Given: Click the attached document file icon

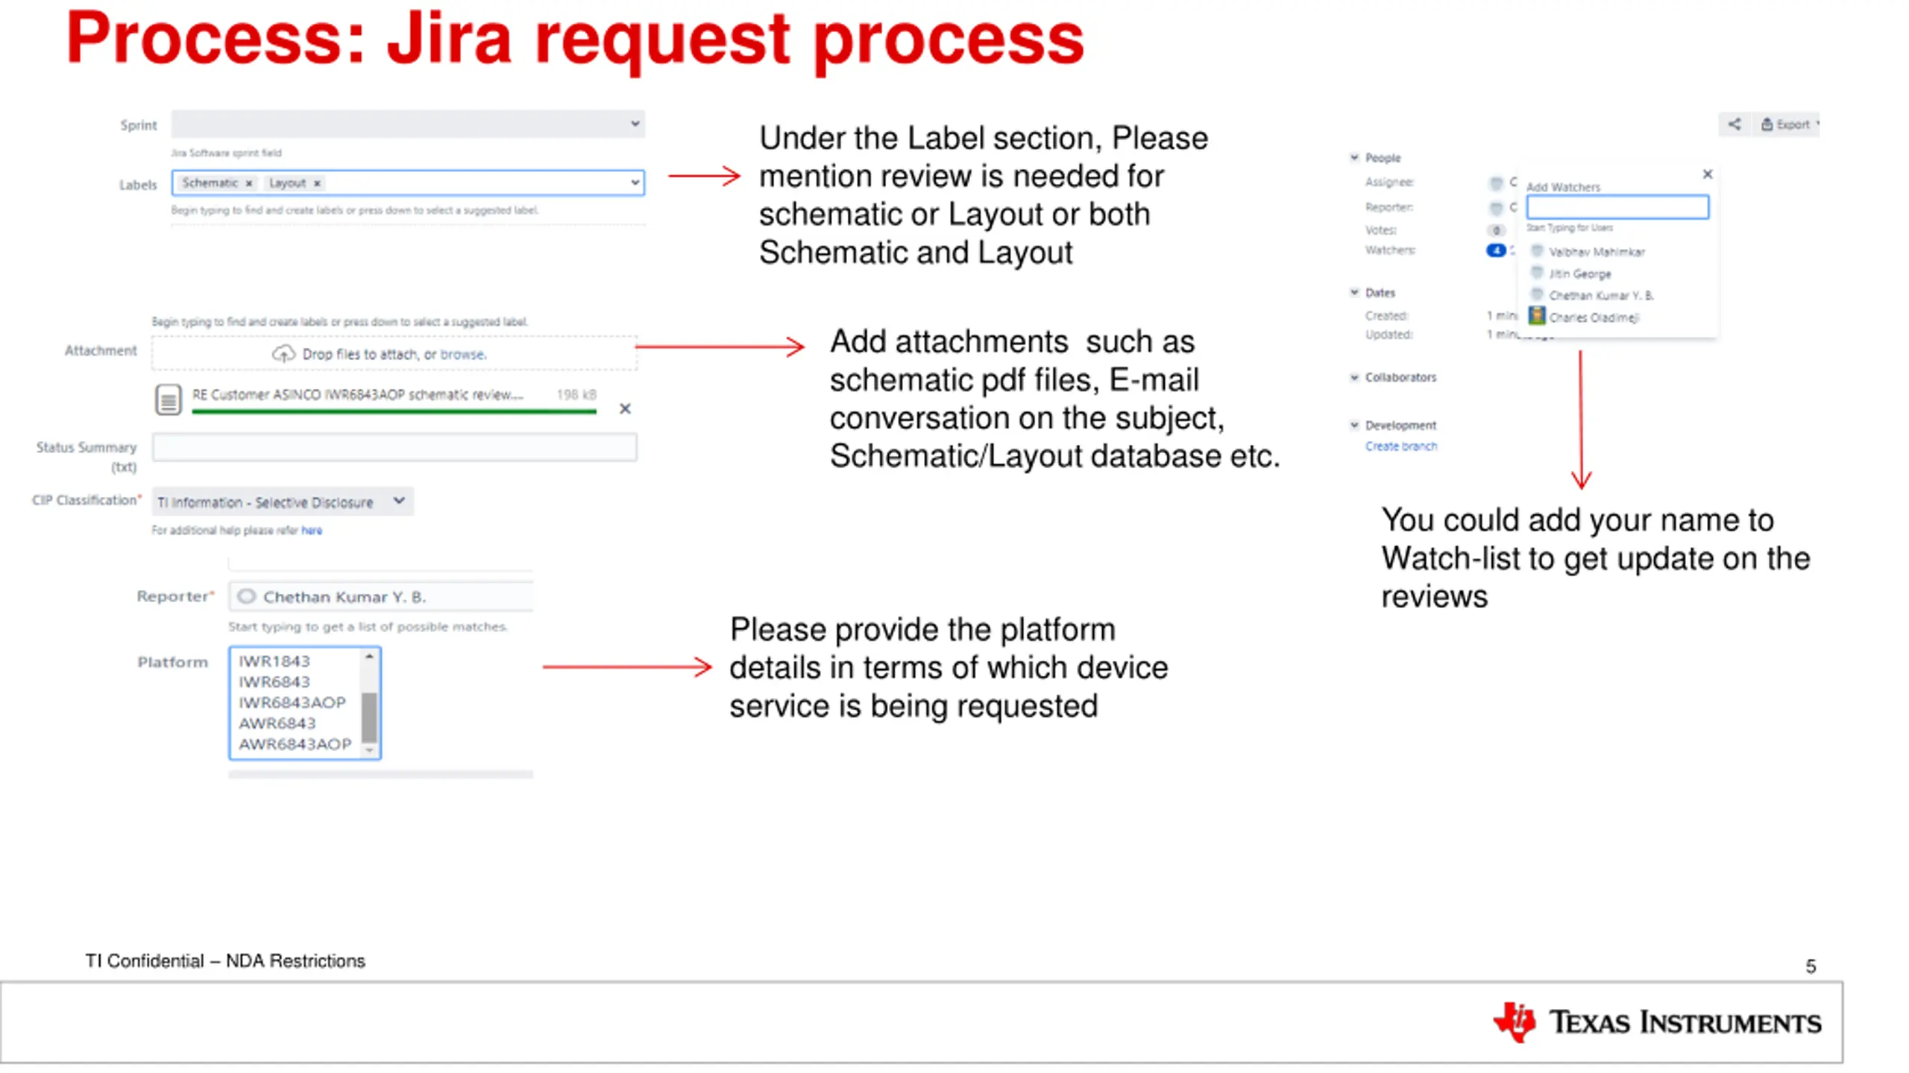Looking at the screenshot, I should tap(169, 400).
